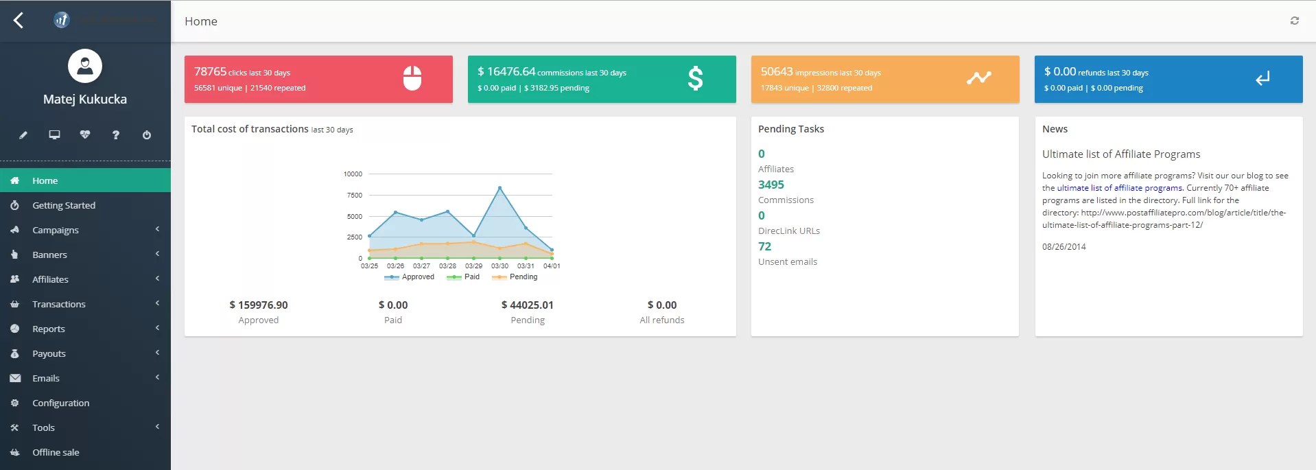Expand the Tools menu chevron
Image resolution: width=1316 pixels, height=470 pixels.
pyautogui.click(x=157, y=427)
